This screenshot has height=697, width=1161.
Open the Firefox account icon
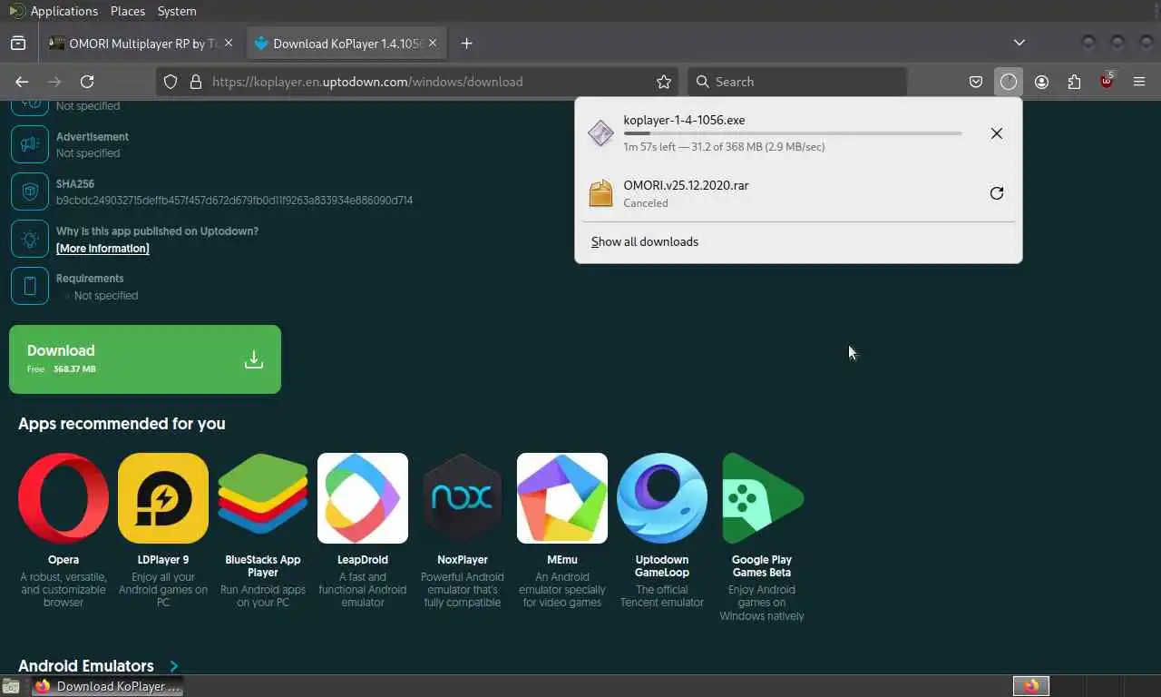point(1041,82)
